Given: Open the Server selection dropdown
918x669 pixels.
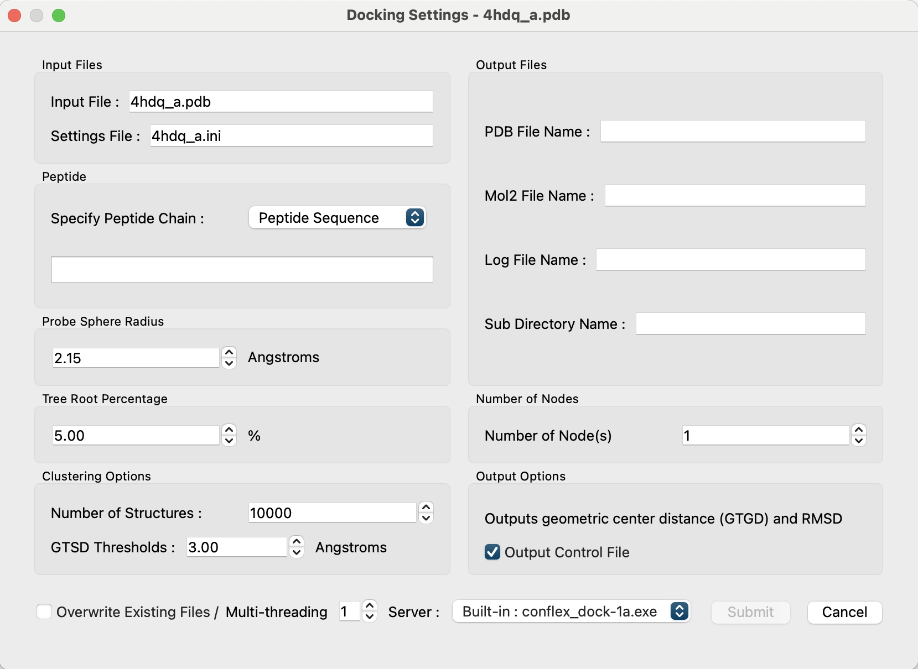Looking at the screenshot, I should (570, 611).
